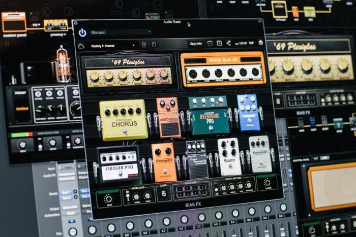
Task: Flip the Noise Gate On/Off switch
Action: click(128, 196)
